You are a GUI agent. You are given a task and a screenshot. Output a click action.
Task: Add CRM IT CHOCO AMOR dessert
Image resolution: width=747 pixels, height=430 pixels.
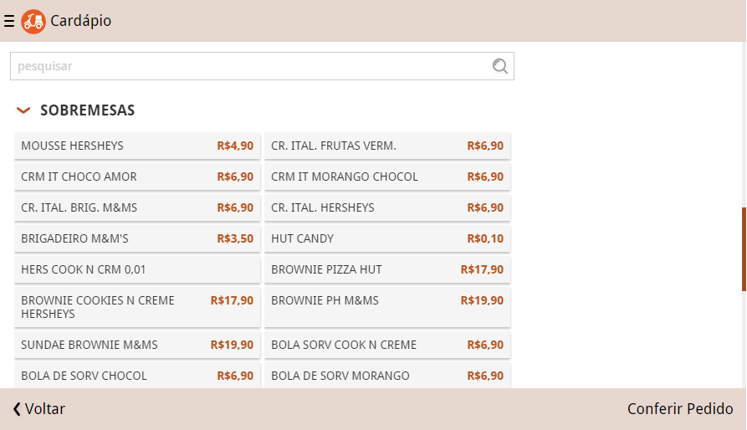point(137,177)
